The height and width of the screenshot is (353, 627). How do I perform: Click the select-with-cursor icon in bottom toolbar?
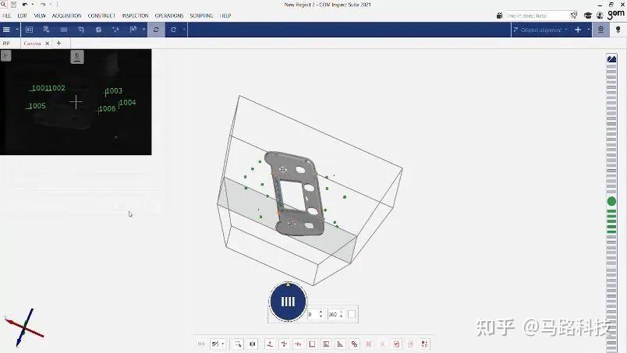tap(239, 344)
